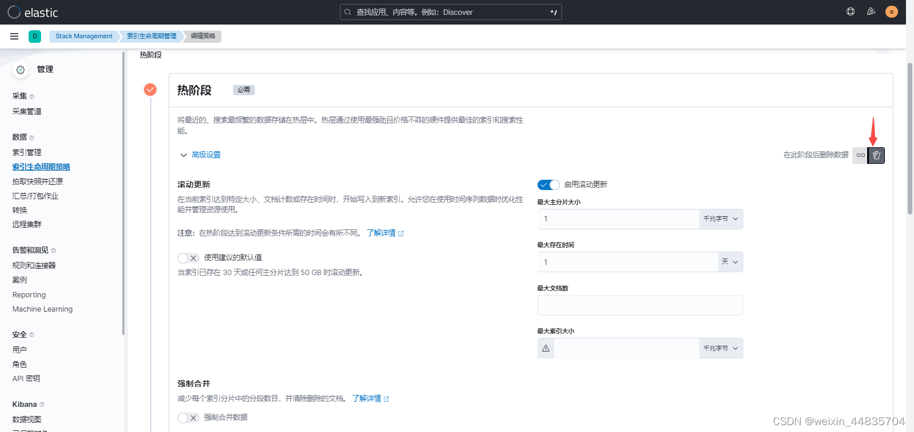Click the 滚动更新 section title

click(x=194, y=184)
